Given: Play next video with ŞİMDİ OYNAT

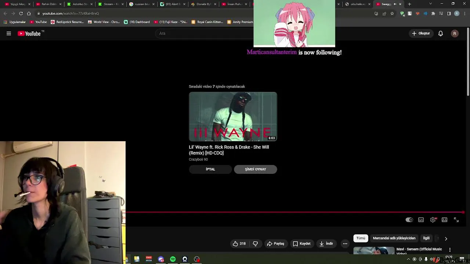Looking at the screenshot, I should 256,169.
